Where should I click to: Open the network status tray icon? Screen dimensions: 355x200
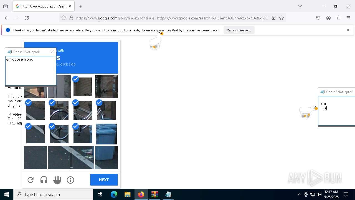[x=313, y=194]
